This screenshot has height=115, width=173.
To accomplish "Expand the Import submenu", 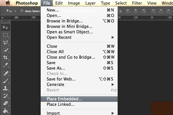I will 79,113.
